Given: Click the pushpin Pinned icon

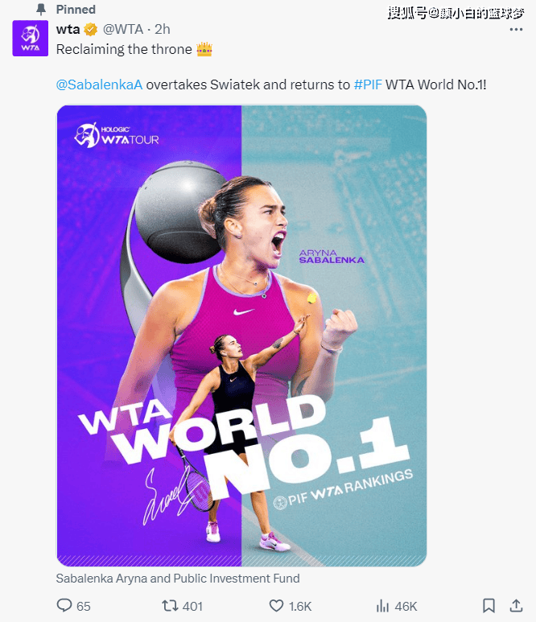Looking at the screenshot, I should 41,9.
